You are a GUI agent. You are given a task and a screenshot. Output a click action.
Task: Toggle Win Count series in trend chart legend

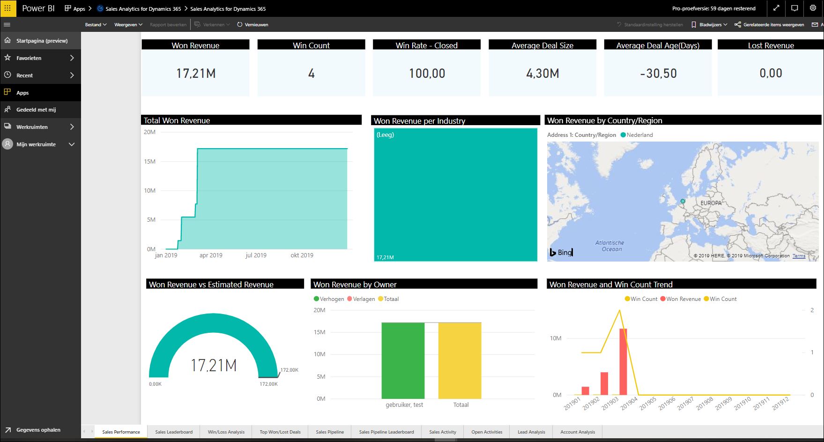click(x=640, y=299)
